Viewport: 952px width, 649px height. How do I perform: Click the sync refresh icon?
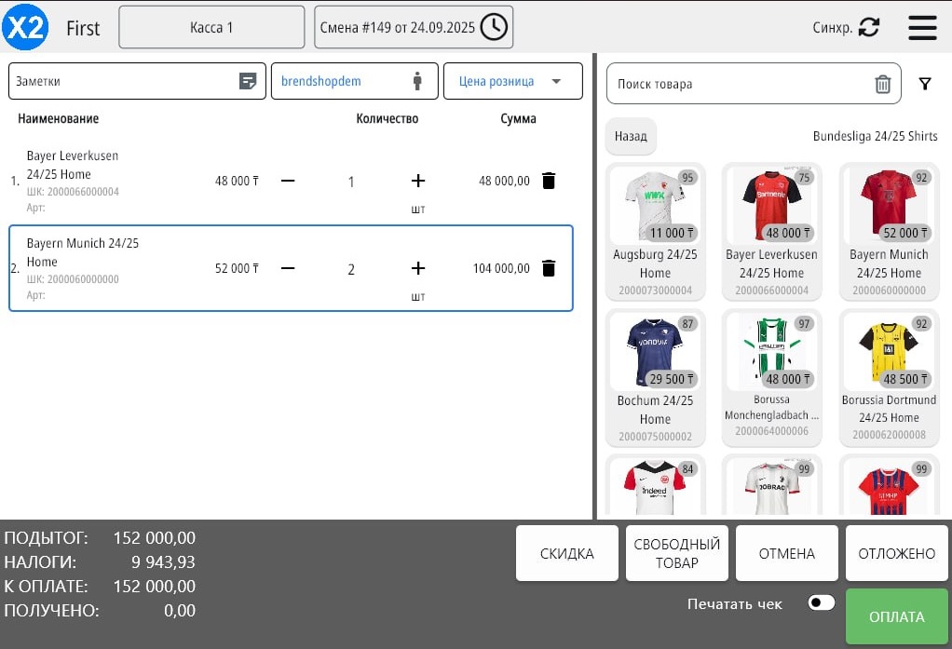click(869, 28)
